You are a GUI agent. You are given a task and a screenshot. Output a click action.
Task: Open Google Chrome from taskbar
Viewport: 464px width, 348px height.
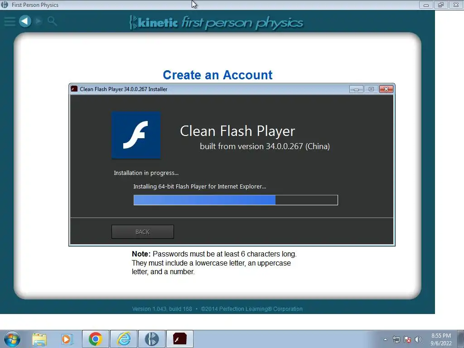pyautogui.click(x=95, y=339)
